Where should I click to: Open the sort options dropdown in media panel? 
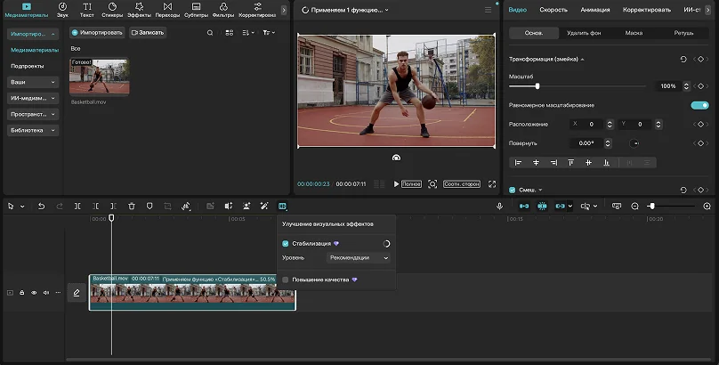[x=248, y=33]
